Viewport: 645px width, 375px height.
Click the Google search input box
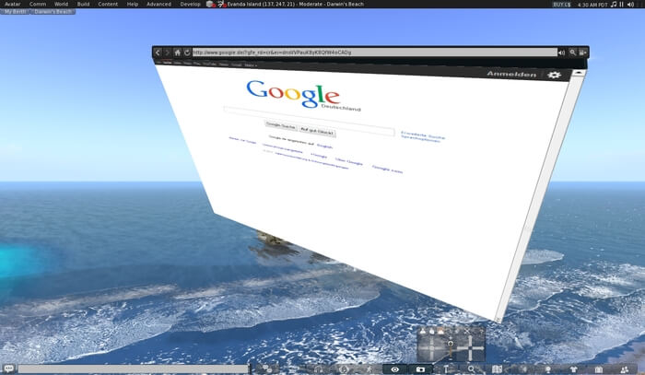coord(309,121)
